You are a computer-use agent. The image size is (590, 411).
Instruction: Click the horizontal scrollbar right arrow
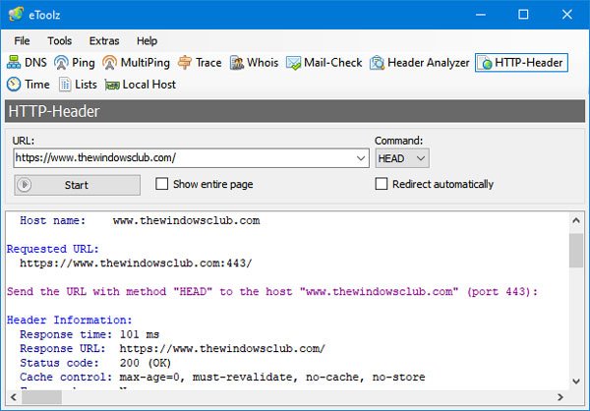pyautogui.click(x=560, y=397)
